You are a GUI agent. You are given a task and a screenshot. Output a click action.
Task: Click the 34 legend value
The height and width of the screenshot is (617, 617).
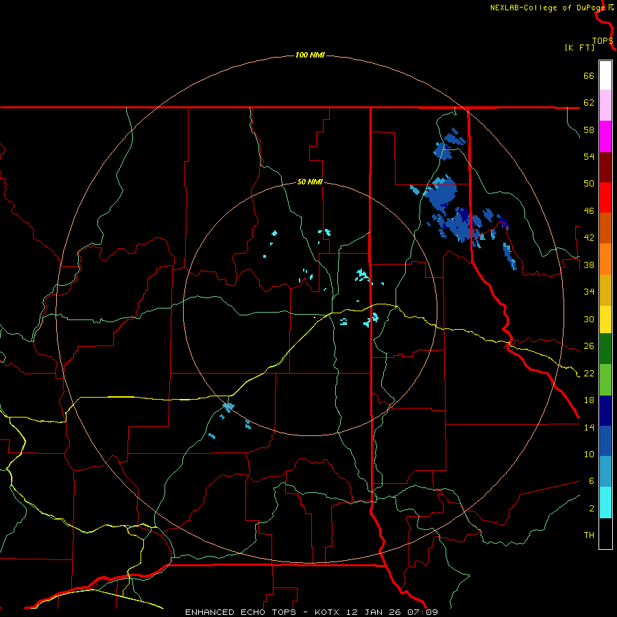[x=589, y=291]
